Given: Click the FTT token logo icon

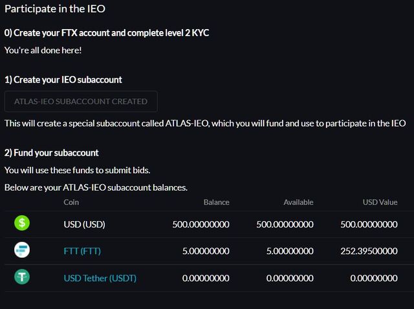Looking at the screenshot, I should [x=22, y=250].
